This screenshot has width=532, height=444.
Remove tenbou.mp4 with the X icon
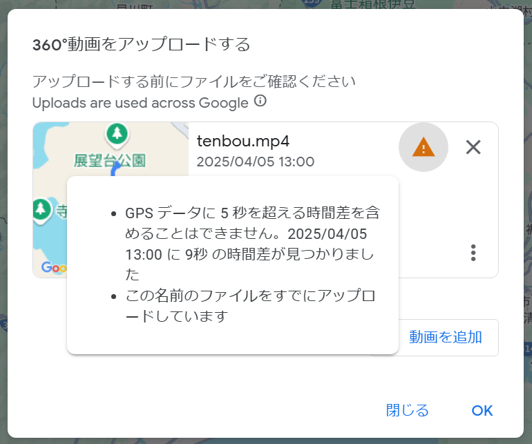[x=473, y=147]
